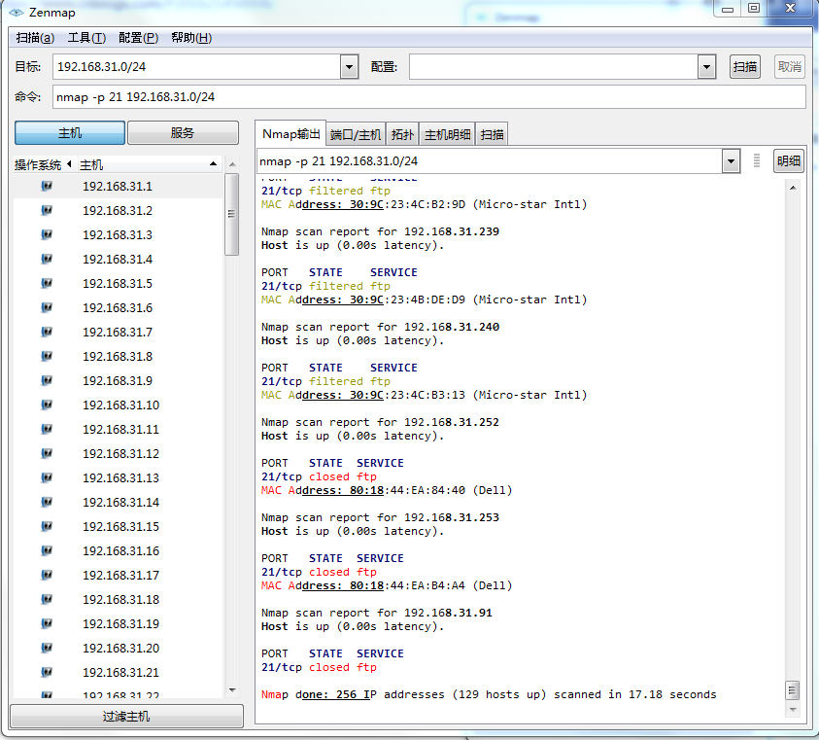Sort hosts by the 主机 column header
Viewport: 819px width, 740px height.
[x=149, y=164]
